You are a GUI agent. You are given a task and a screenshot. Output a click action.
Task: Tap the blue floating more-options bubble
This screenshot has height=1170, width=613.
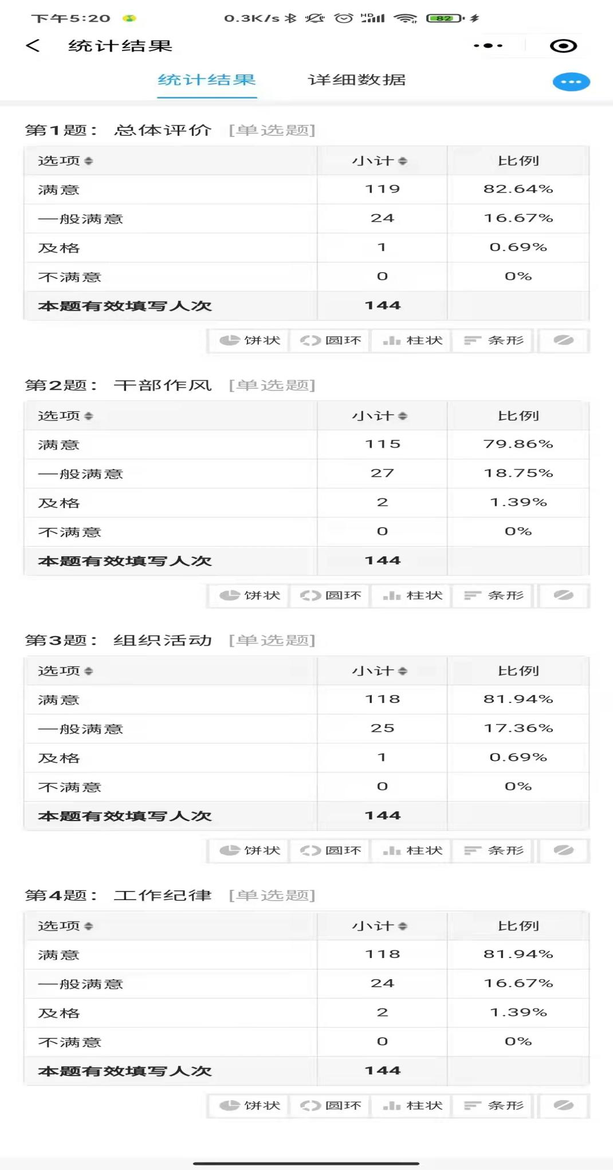point(571,82)
